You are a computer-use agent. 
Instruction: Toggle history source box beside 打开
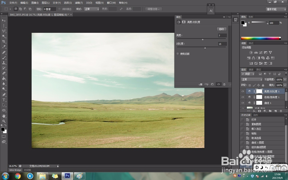[242, 120]
